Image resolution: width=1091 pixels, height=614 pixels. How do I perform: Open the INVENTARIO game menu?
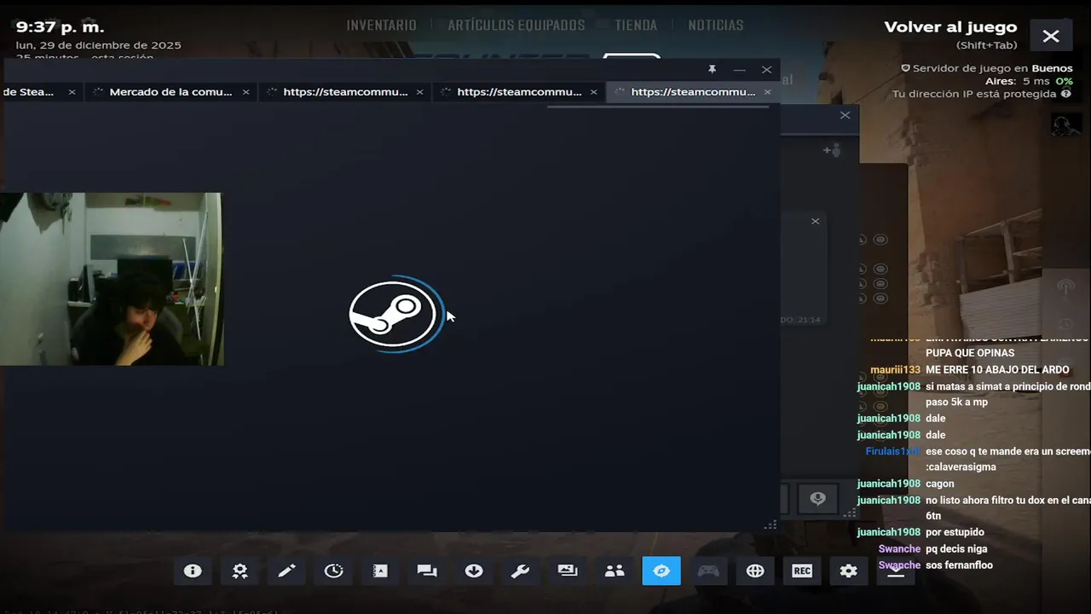pyautogui.click(x=381, y=26)
